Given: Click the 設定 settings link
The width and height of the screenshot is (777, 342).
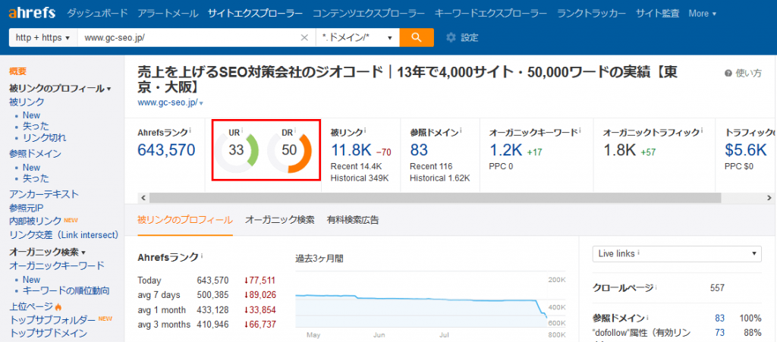Looking at the screenshot, I should (469, 38).
